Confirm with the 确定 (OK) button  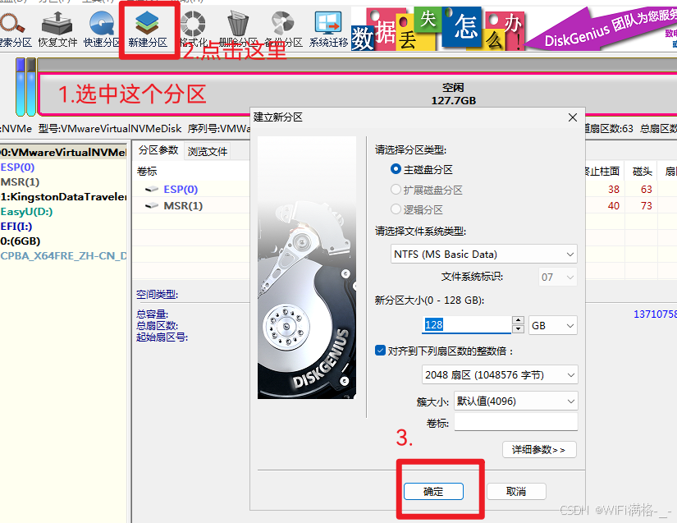[433, 492]
